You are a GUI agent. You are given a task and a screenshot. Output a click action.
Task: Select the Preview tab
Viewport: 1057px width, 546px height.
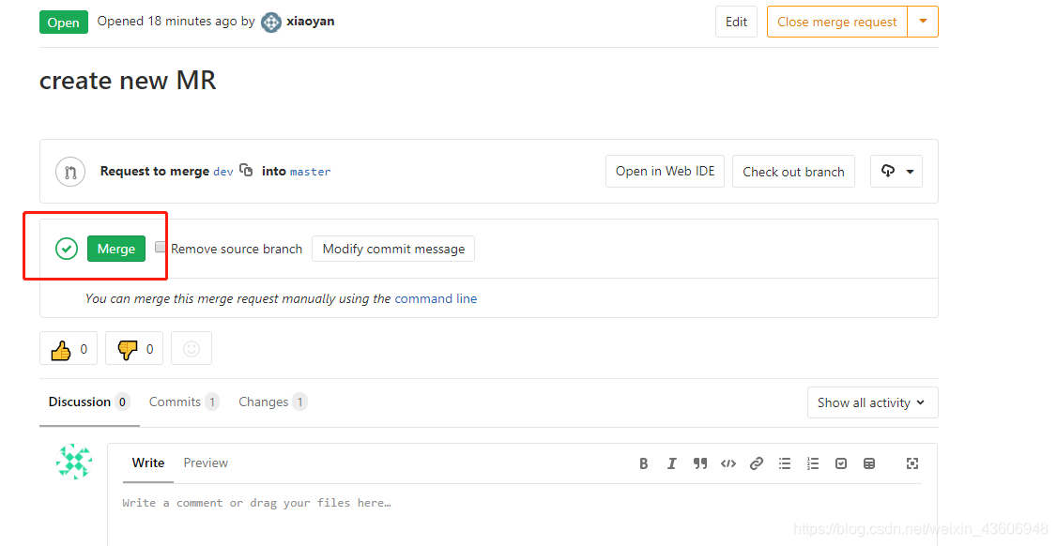pyautogui.click(x=206, y=463)
